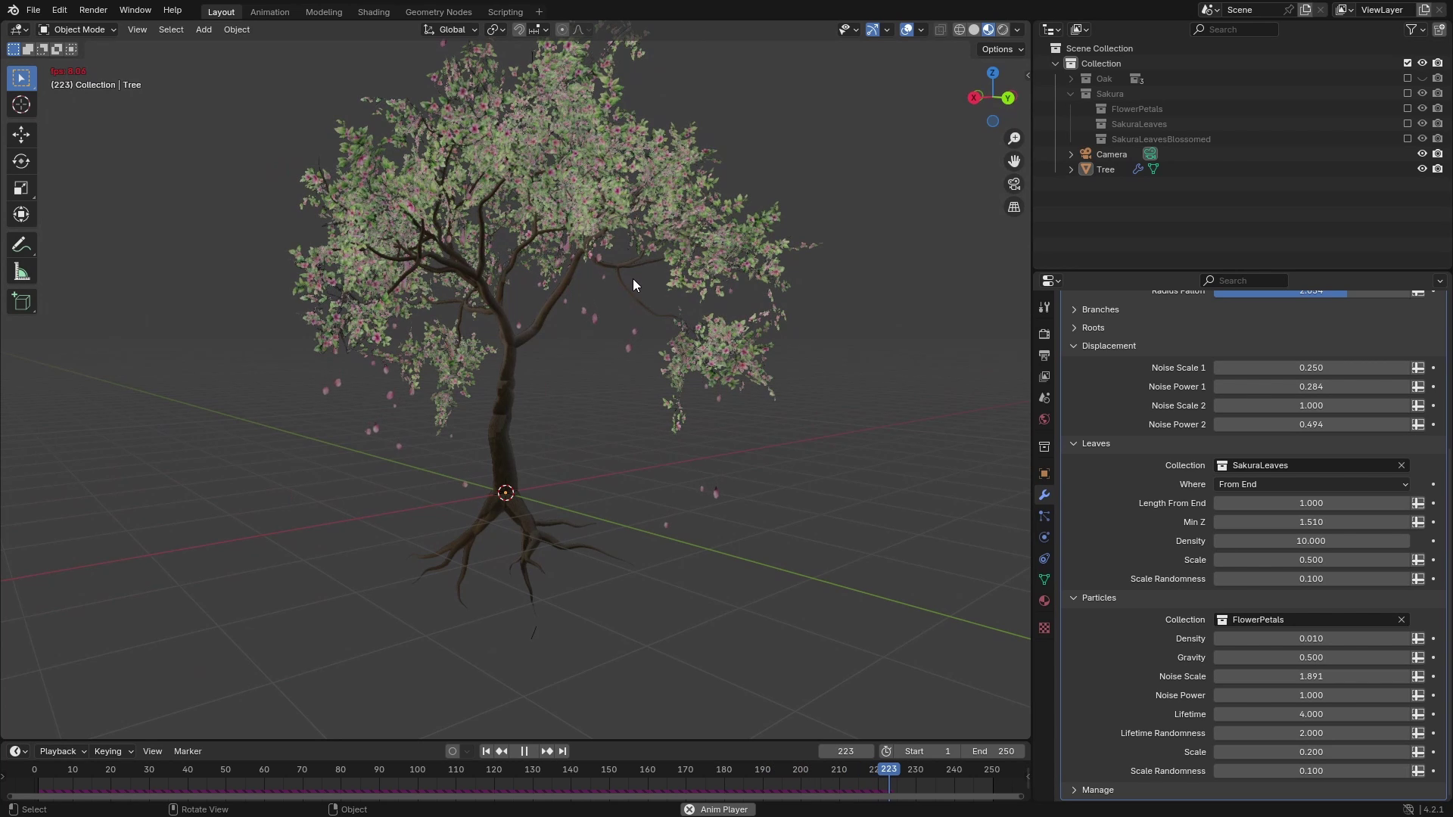Open the Options panel in the viewport
This screenshot has height=817, width=1453.
click(1000, 49)
